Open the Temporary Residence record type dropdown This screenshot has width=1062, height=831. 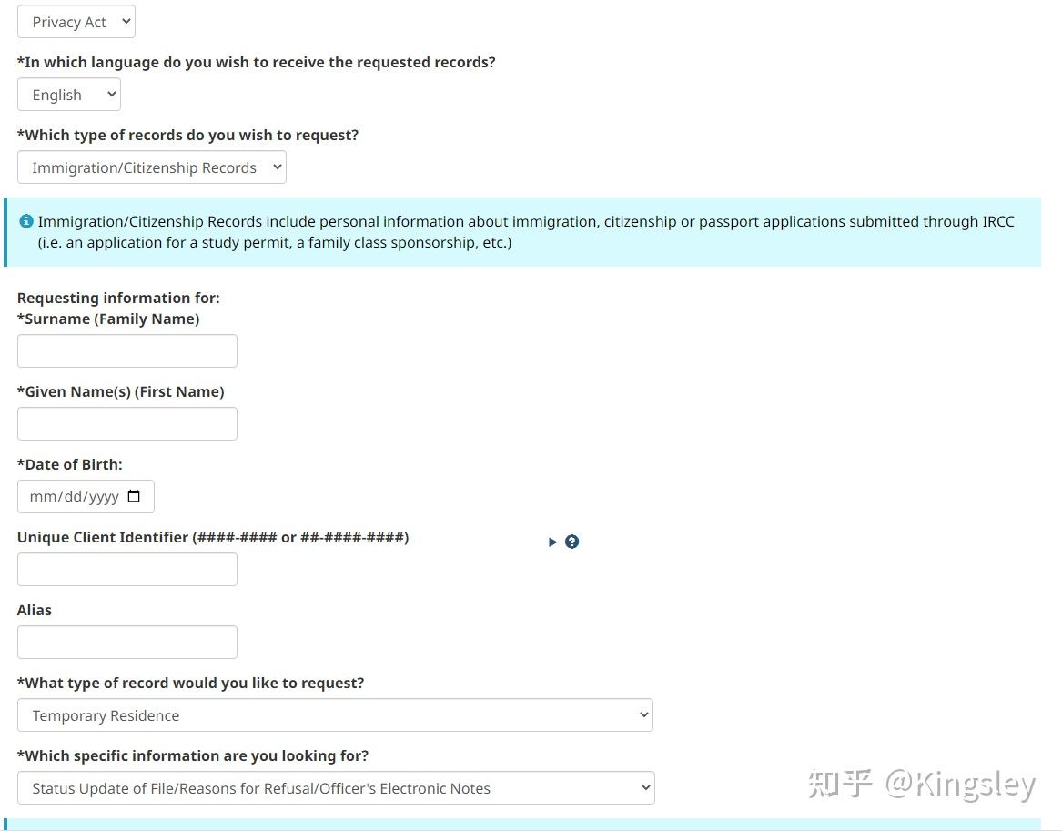coord(335,715)
